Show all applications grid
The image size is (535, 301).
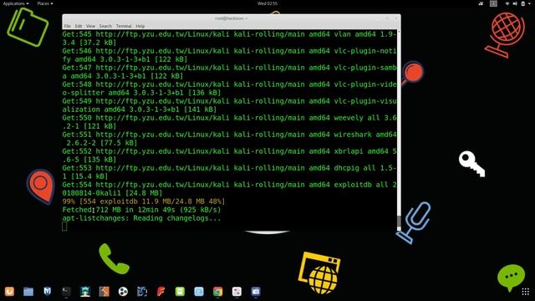(526, 292)
